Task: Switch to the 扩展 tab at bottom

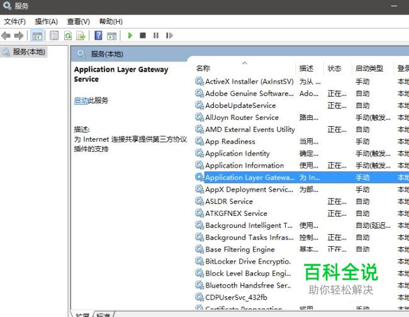Action: pyautogui.click(x=82, y=314)
